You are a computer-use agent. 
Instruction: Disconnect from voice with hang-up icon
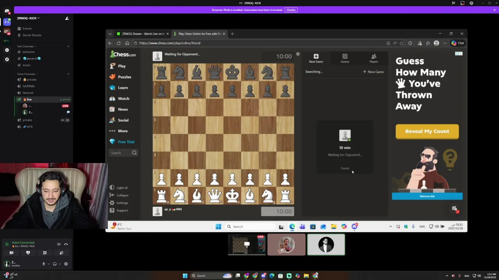tap(66, 244)
